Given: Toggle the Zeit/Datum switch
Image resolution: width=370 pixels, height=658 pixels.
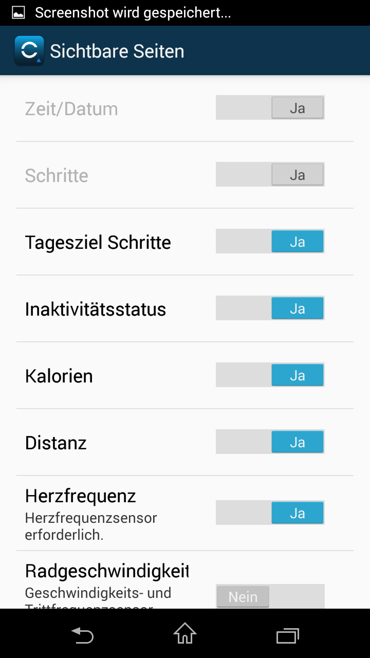Looking at the screenshot, I should coord(270,108).
